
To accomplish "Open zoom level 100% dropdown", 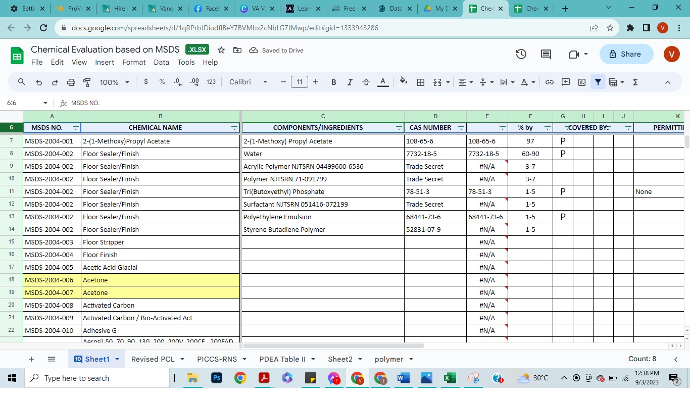I will point(115,82).
